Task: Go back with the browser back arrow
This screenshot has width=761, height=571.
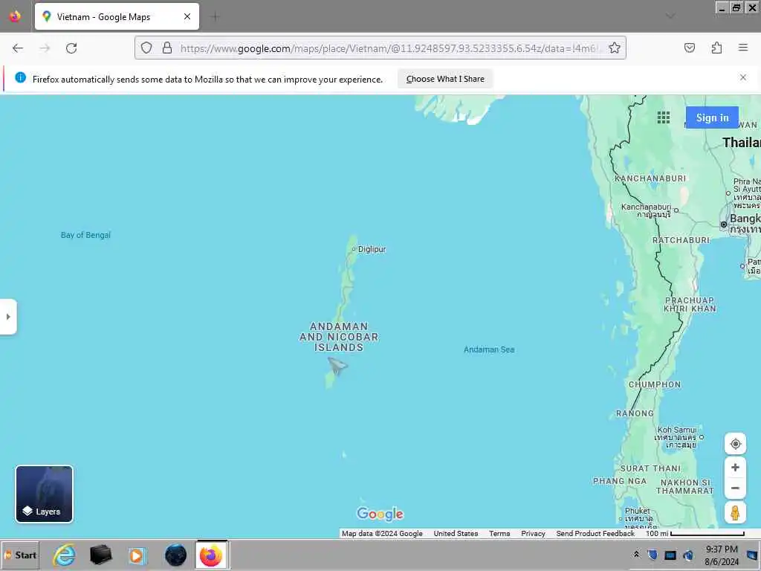Action: (x=18, y=48)
